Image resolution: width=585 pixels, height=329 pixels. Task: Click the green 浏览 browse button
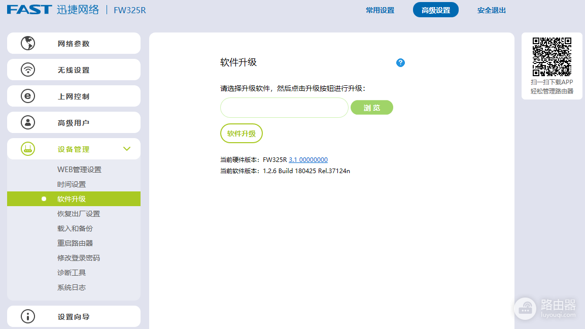tap(372, 108)
